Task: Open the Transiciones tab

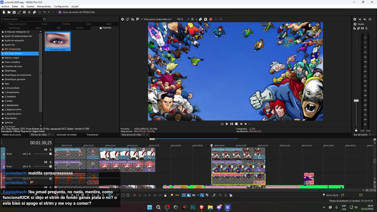Action: pyautogui.click(x=92, y=135)
